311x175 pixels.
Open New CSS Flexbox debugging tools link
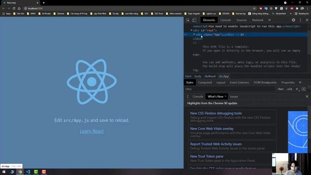pyautogui.click(x=216, y=113)
